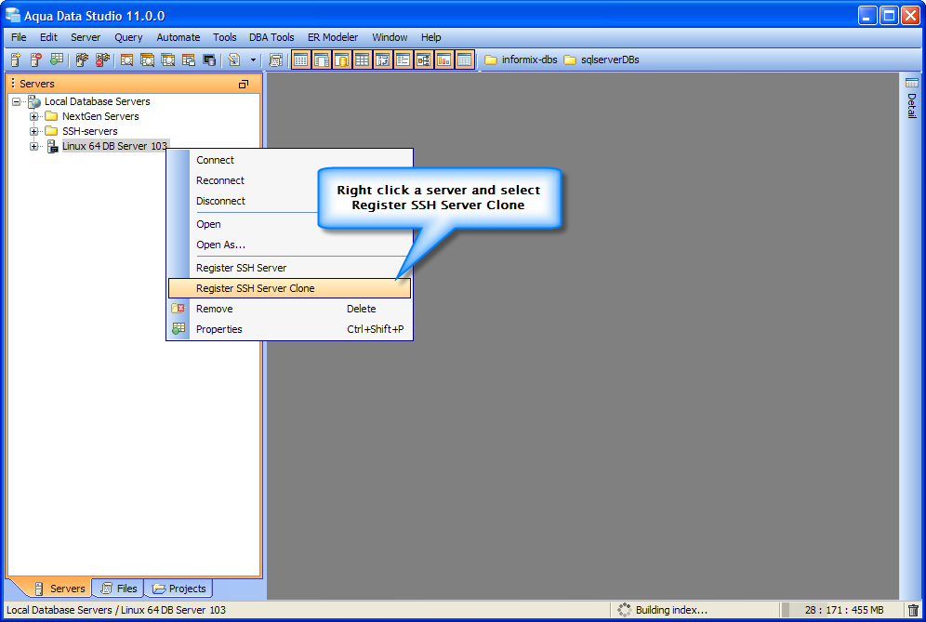Open the informix-dbs folder shortcut
926x622 pixels.
[x=521, y=60]
